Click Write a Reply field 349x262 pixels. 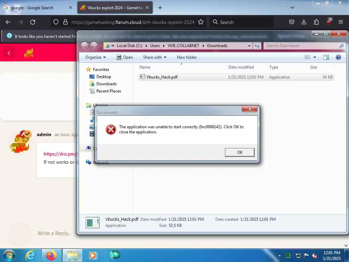tap(54, 233)
